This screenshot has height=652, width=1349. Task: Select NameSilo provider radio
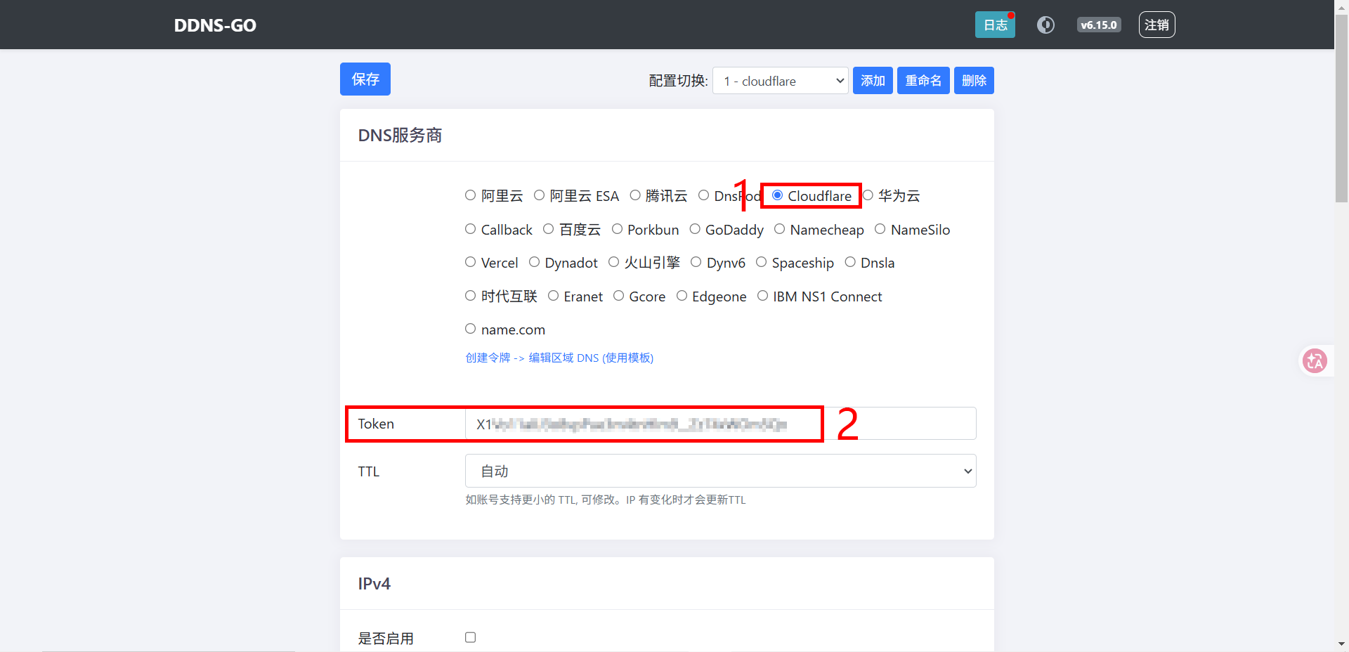pyautogui.click(x=880, y=229)
